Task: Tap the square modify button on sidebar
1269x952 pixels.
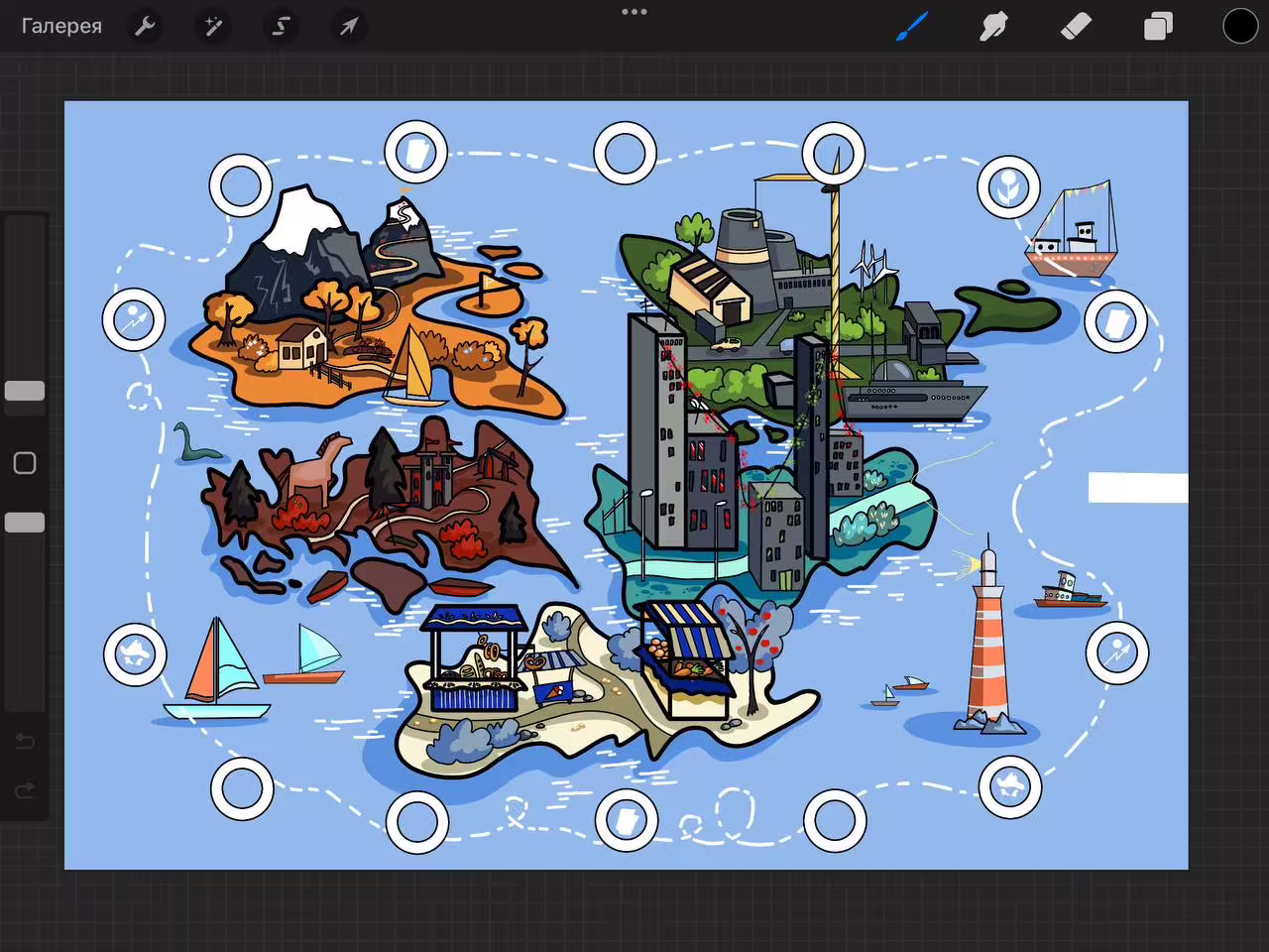Action: (x=25, y=463)
